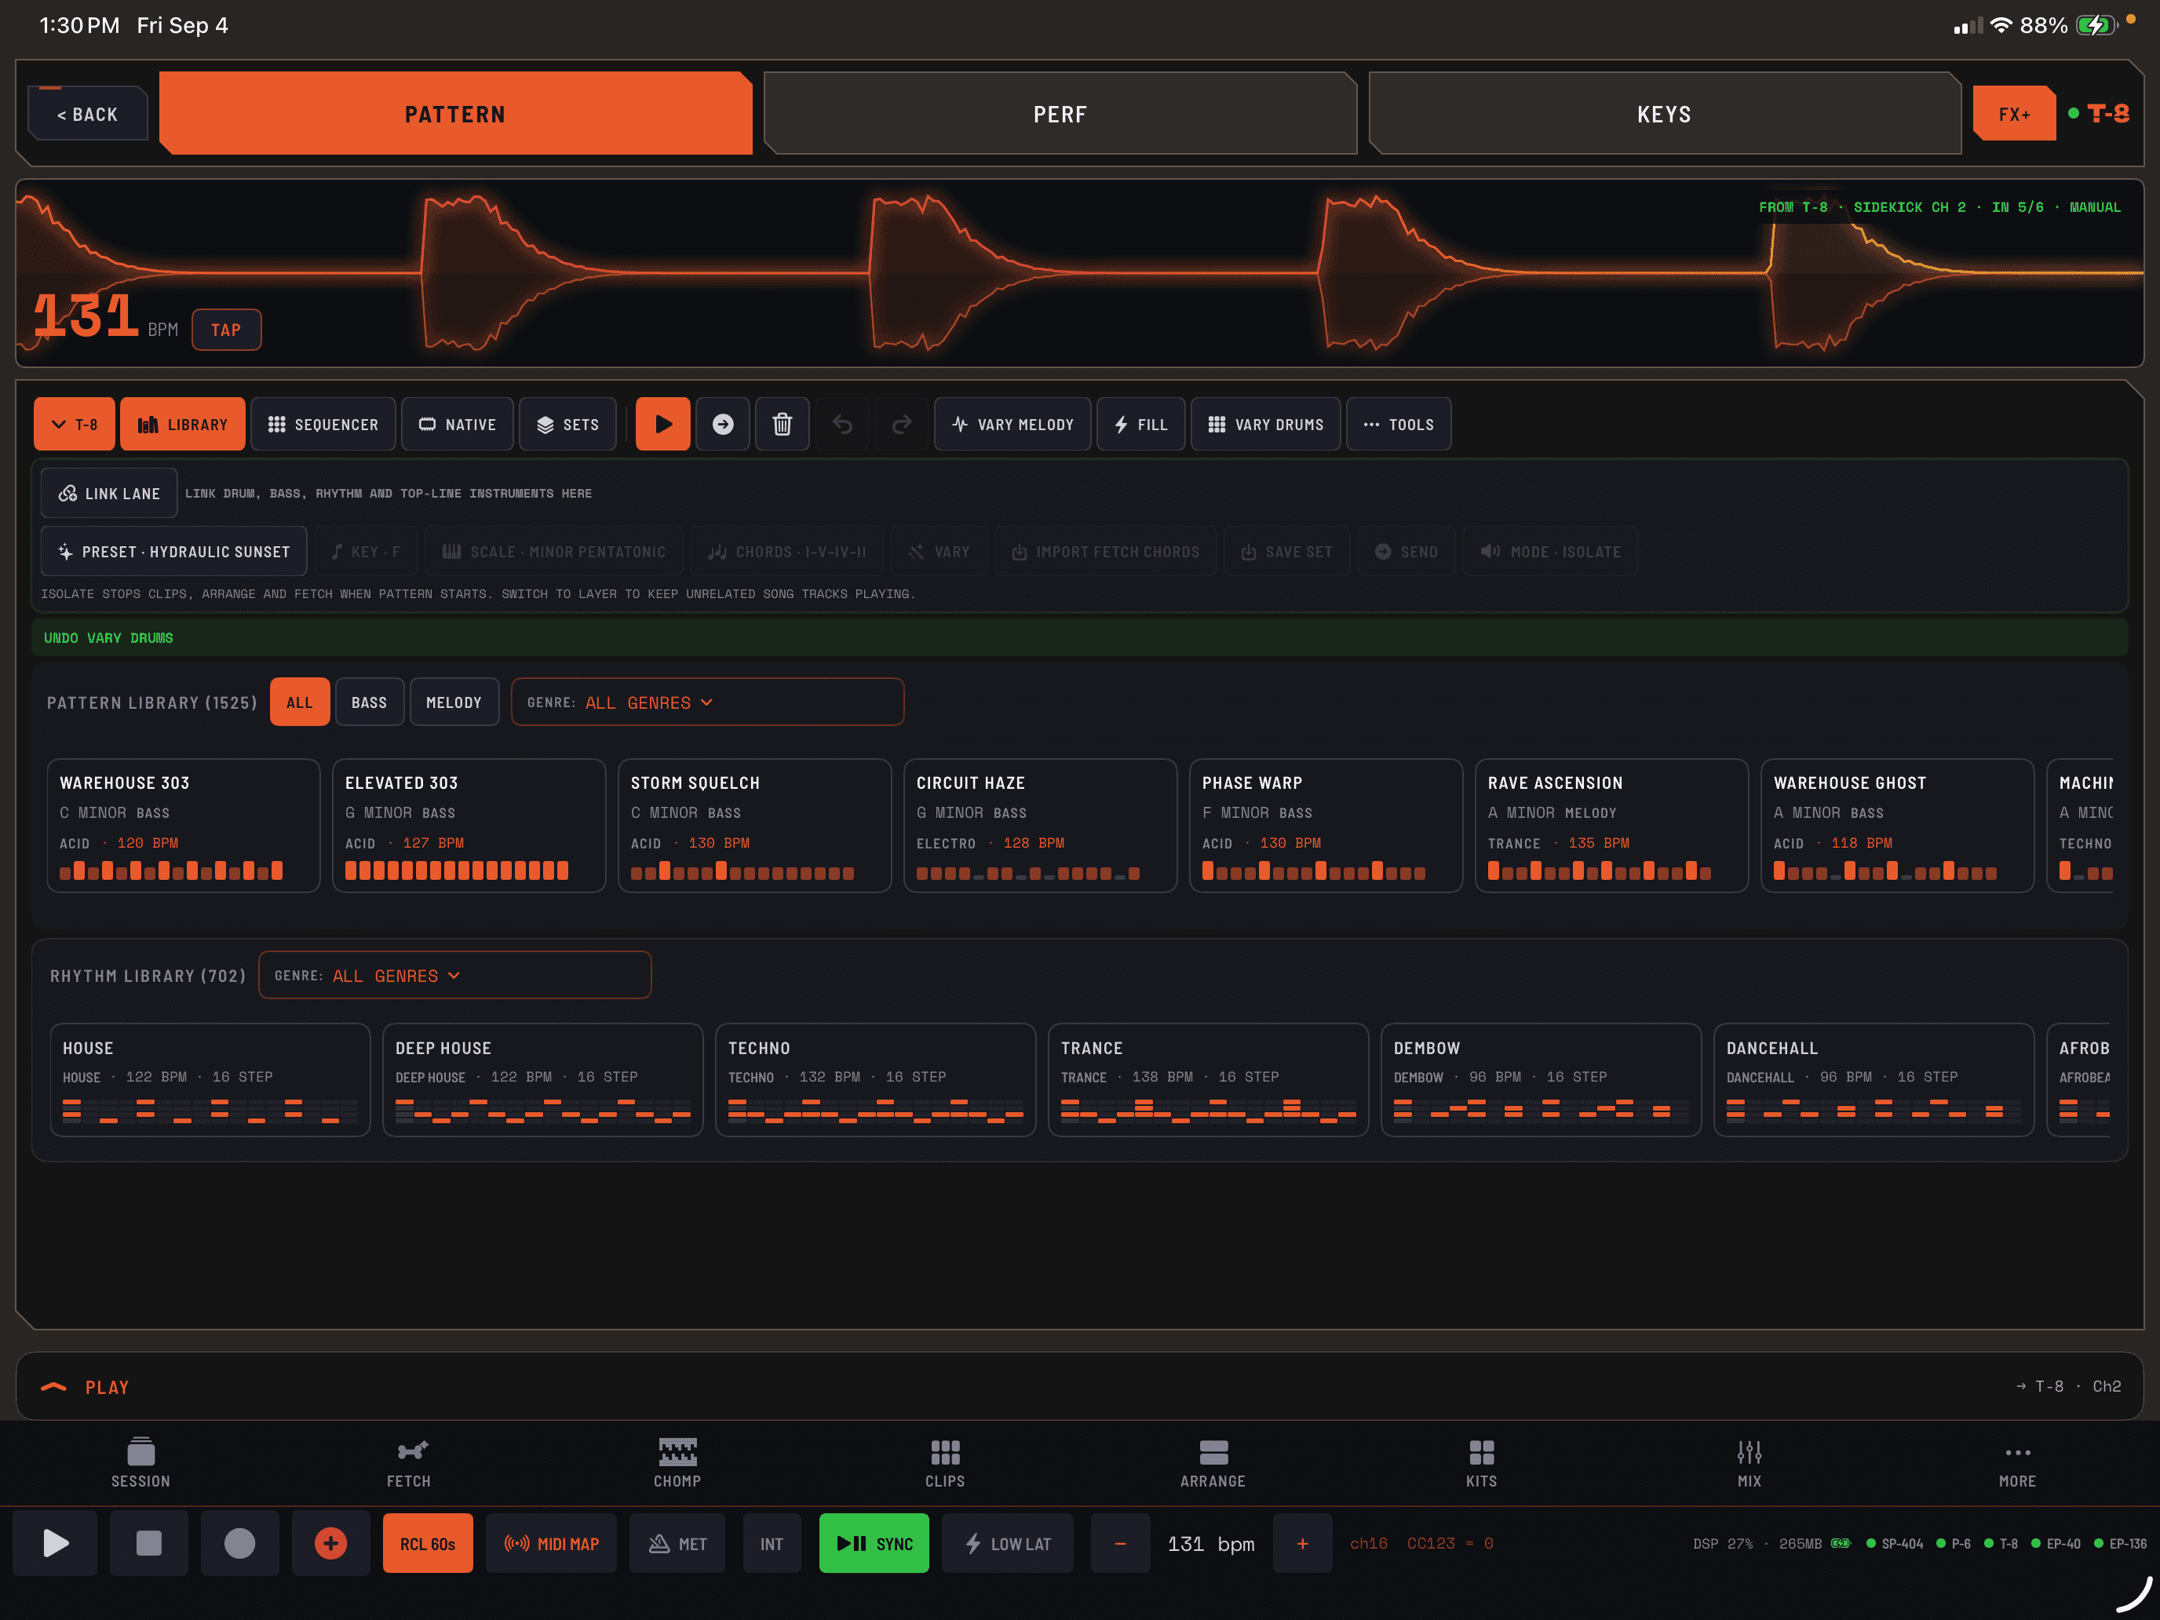Open the Library view tab
Viewport: 2160px width, 1620px height.
coord(183,424)
